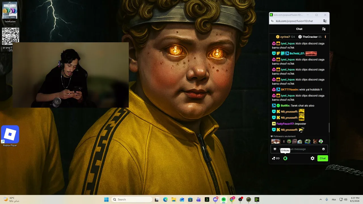This screenshot has width=363, height=204.
Task: Open Roblox Player desktop shortcut
Action: coord(10,136)
